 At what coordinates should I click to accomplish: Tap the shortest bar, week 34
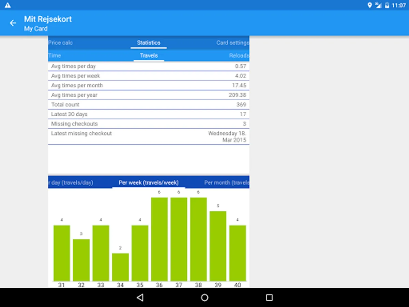pyautogui.click(x=120, y=267)
